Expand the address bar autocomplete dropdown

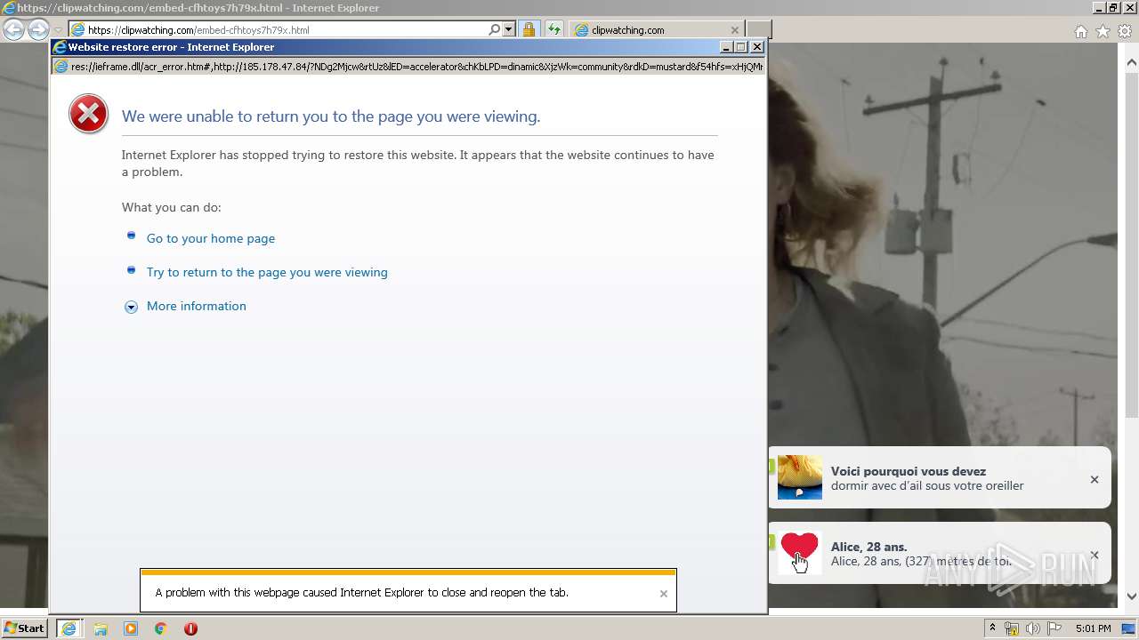[509, 29]
